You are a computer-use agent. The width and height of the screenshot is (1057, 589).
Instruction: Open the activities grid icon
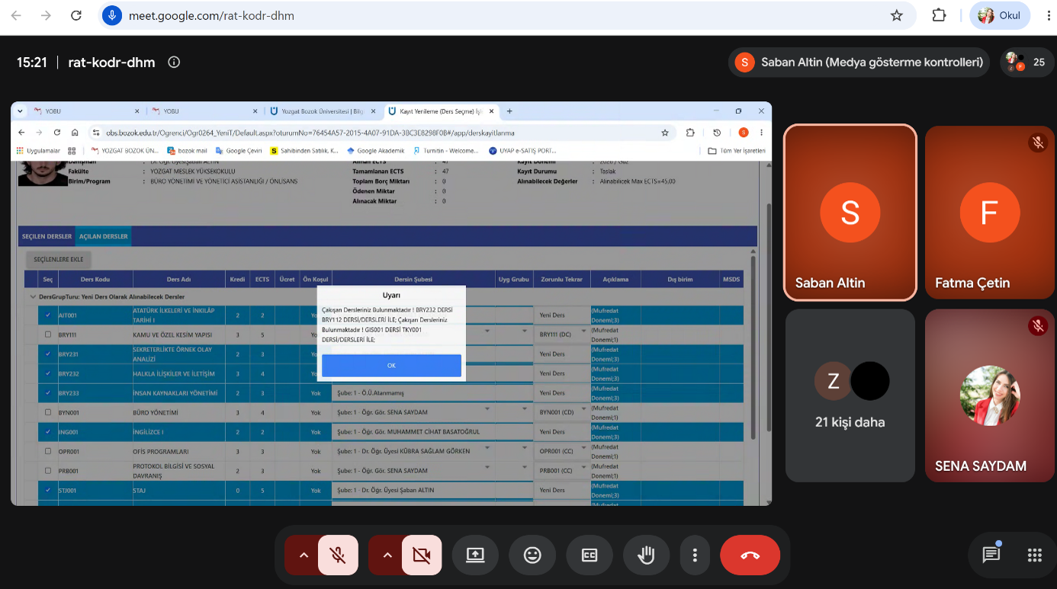pyautogui.click(x=1034, y=555)
